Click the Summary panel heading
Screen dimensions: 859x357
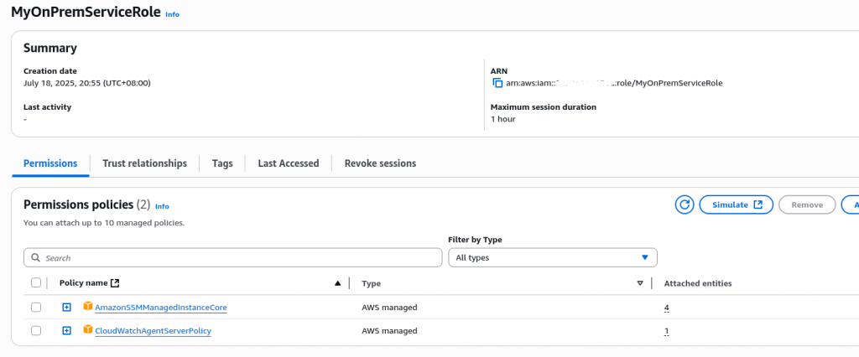(x=50, y=48)
